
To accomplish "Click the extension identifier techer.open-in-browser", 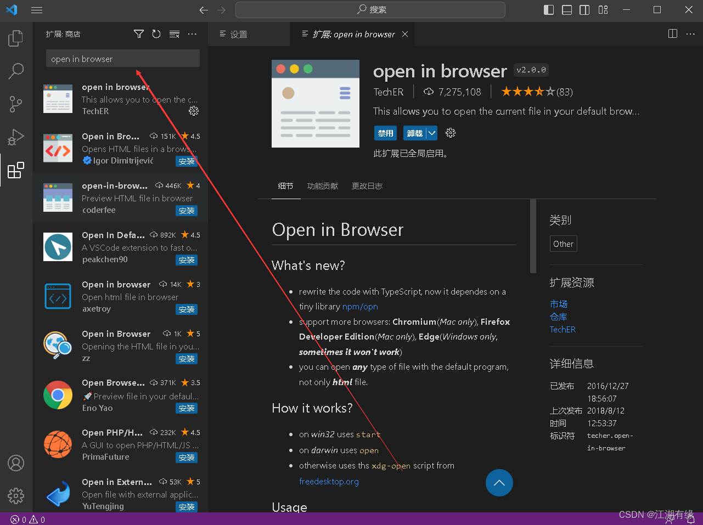I will (x=610, y=442).
